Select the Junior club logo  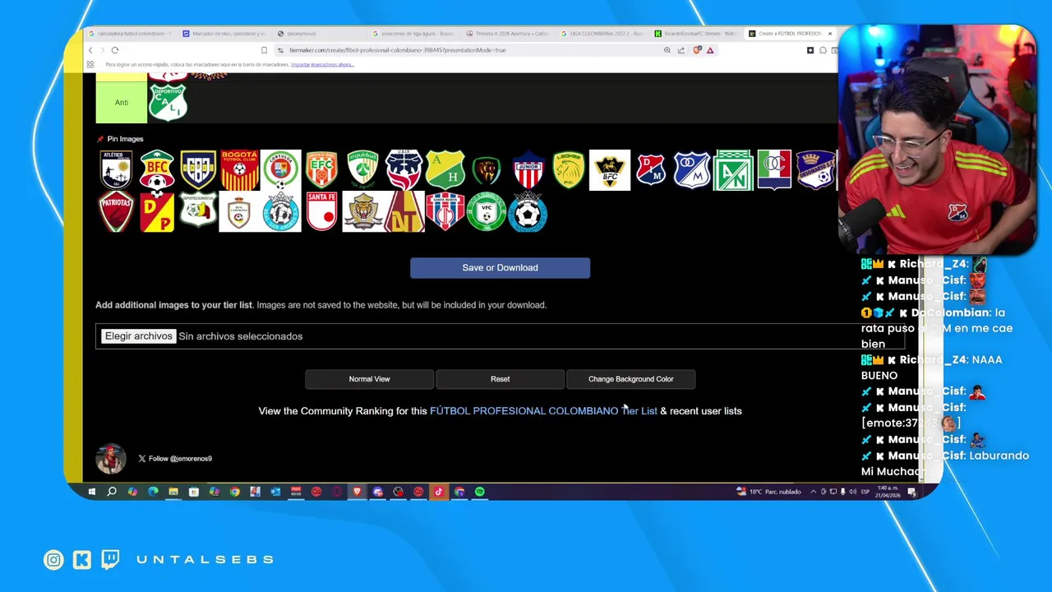[528, 170]
